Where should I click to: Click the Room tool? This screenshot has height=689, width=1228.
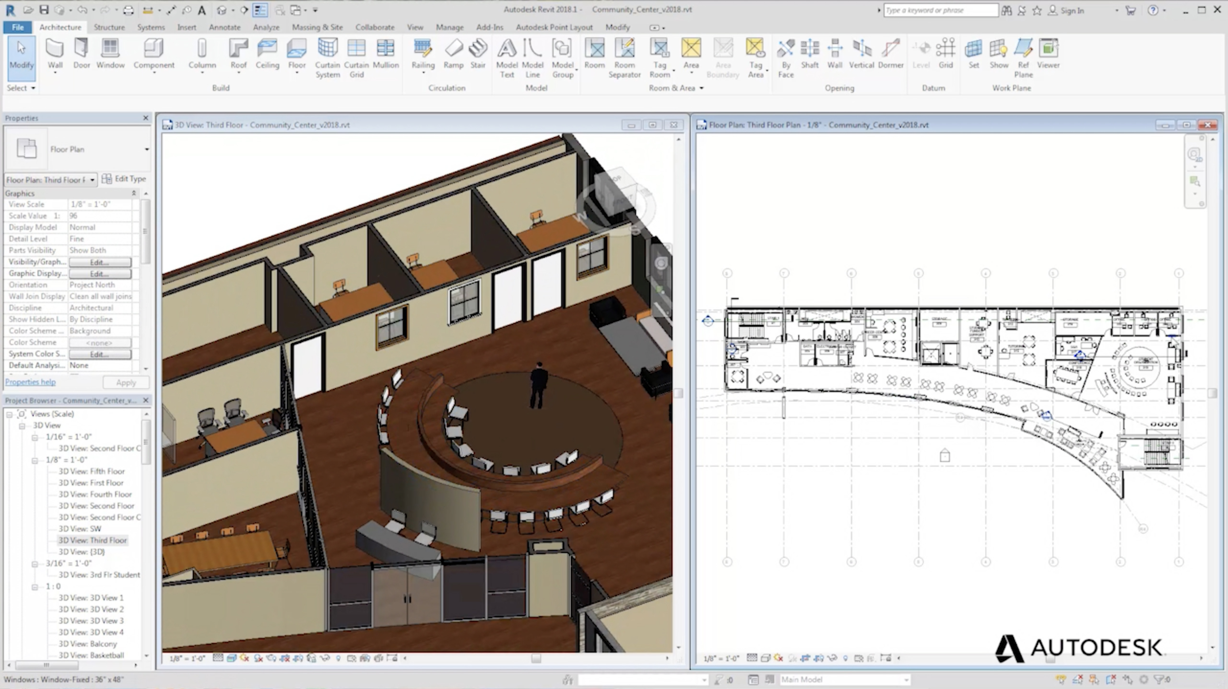(594, 54)
